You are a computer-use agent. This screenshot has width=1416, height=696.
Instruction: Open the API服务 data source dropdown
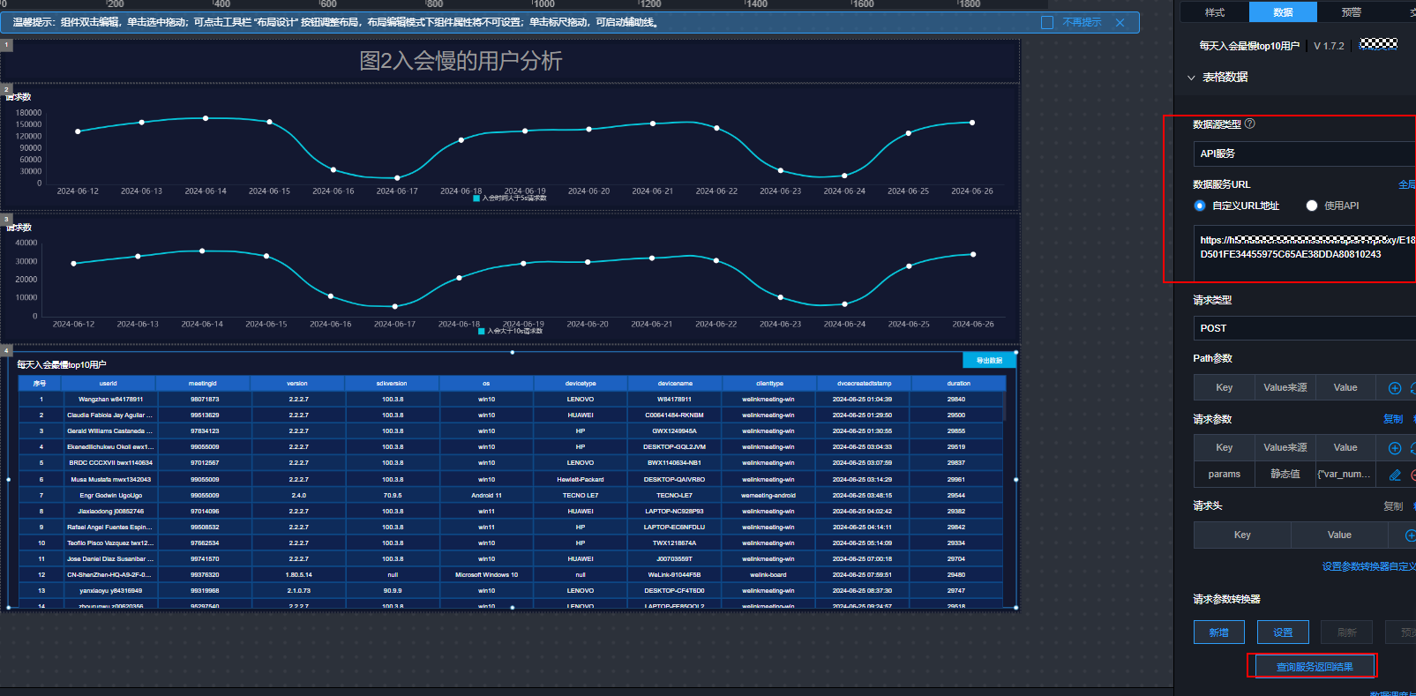click(x=1304, y=153)
